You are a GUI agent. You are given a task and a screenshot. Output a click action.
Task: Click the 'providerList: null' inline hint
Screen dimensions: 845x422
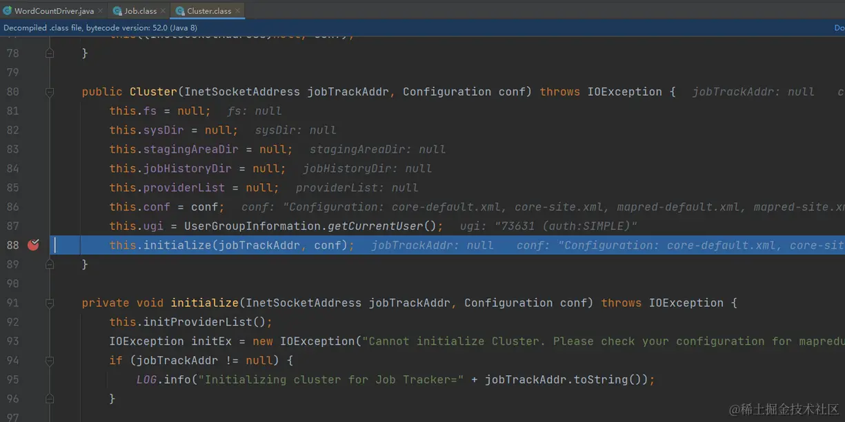(x=357, y=187)
